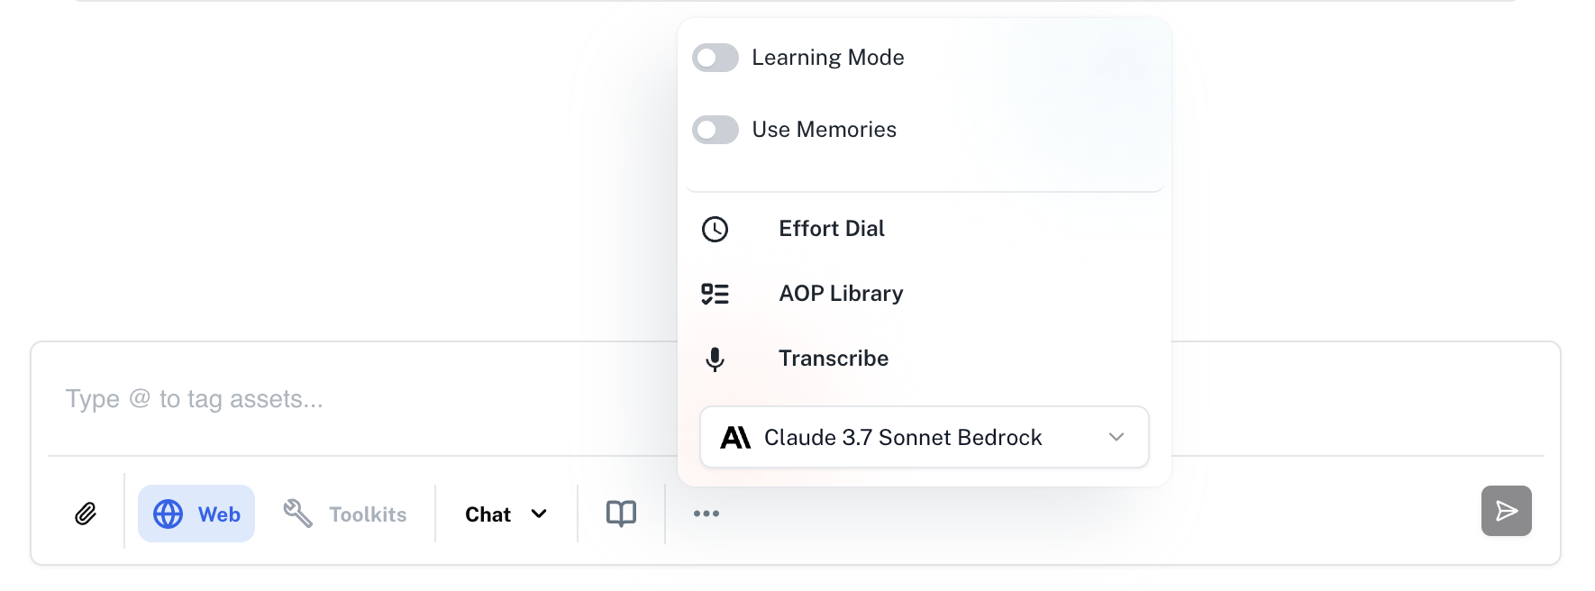Click the Transcribe microphone icon
The image size is (1595, 591).
pos(715,359)
